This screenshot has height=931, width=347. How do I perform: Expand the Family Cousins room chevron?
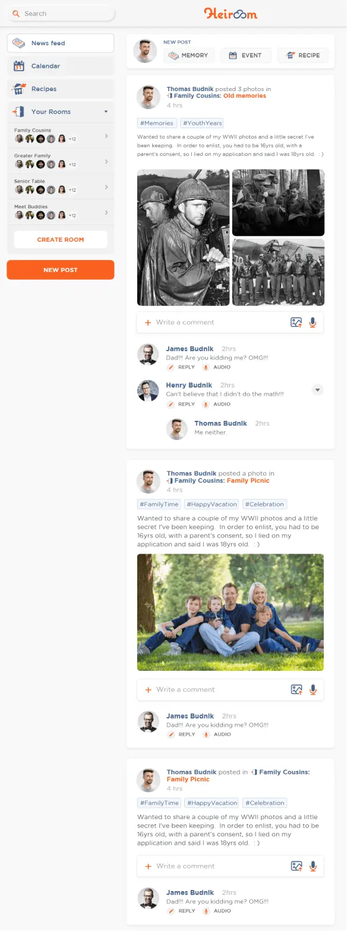click(106, 136)
